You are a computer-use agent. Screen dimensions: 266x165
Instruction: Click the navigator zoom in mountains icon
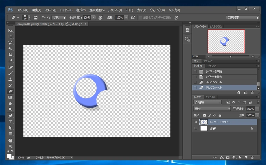pyautogui.click(x=253, y=56)
